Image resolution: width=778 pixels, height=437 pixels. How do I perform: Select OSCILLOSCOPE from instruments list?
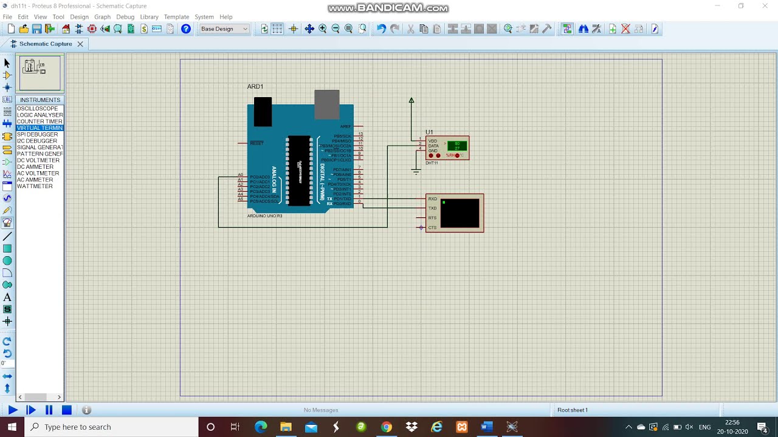tap(38, 109)
